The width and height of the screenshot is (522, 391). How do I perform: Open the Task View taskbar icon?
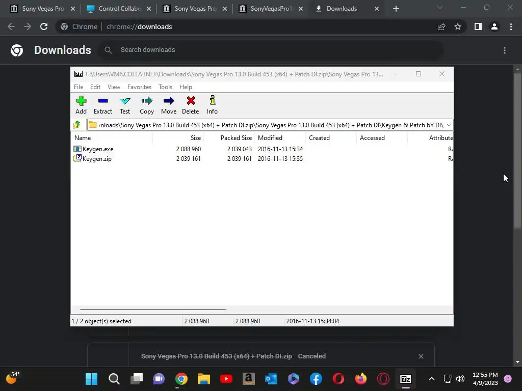coord(137,379)
